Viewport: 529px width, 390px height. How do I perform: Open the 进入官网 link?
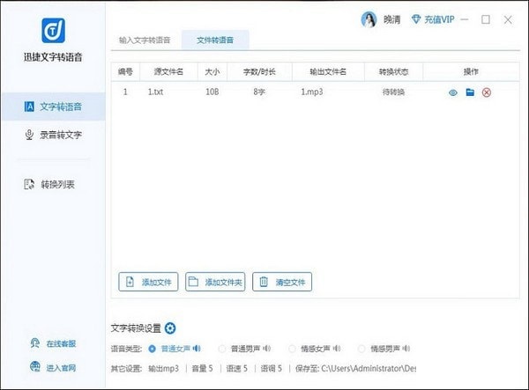[x=61, y=368]
